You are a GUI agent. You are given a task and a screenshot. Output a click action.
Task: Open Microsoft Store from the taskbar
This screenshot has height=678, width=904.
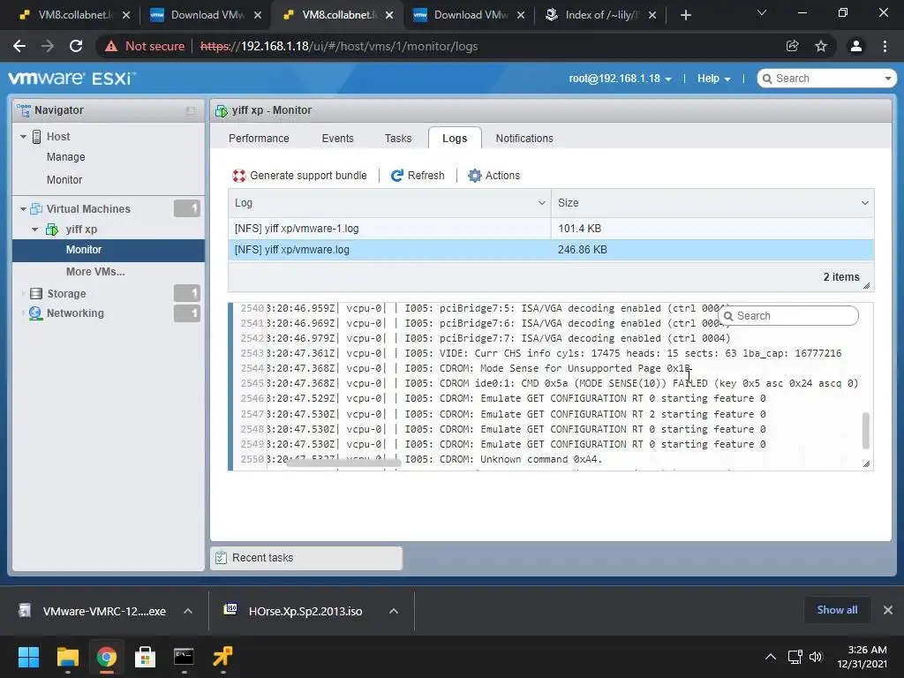click(145, 657)
